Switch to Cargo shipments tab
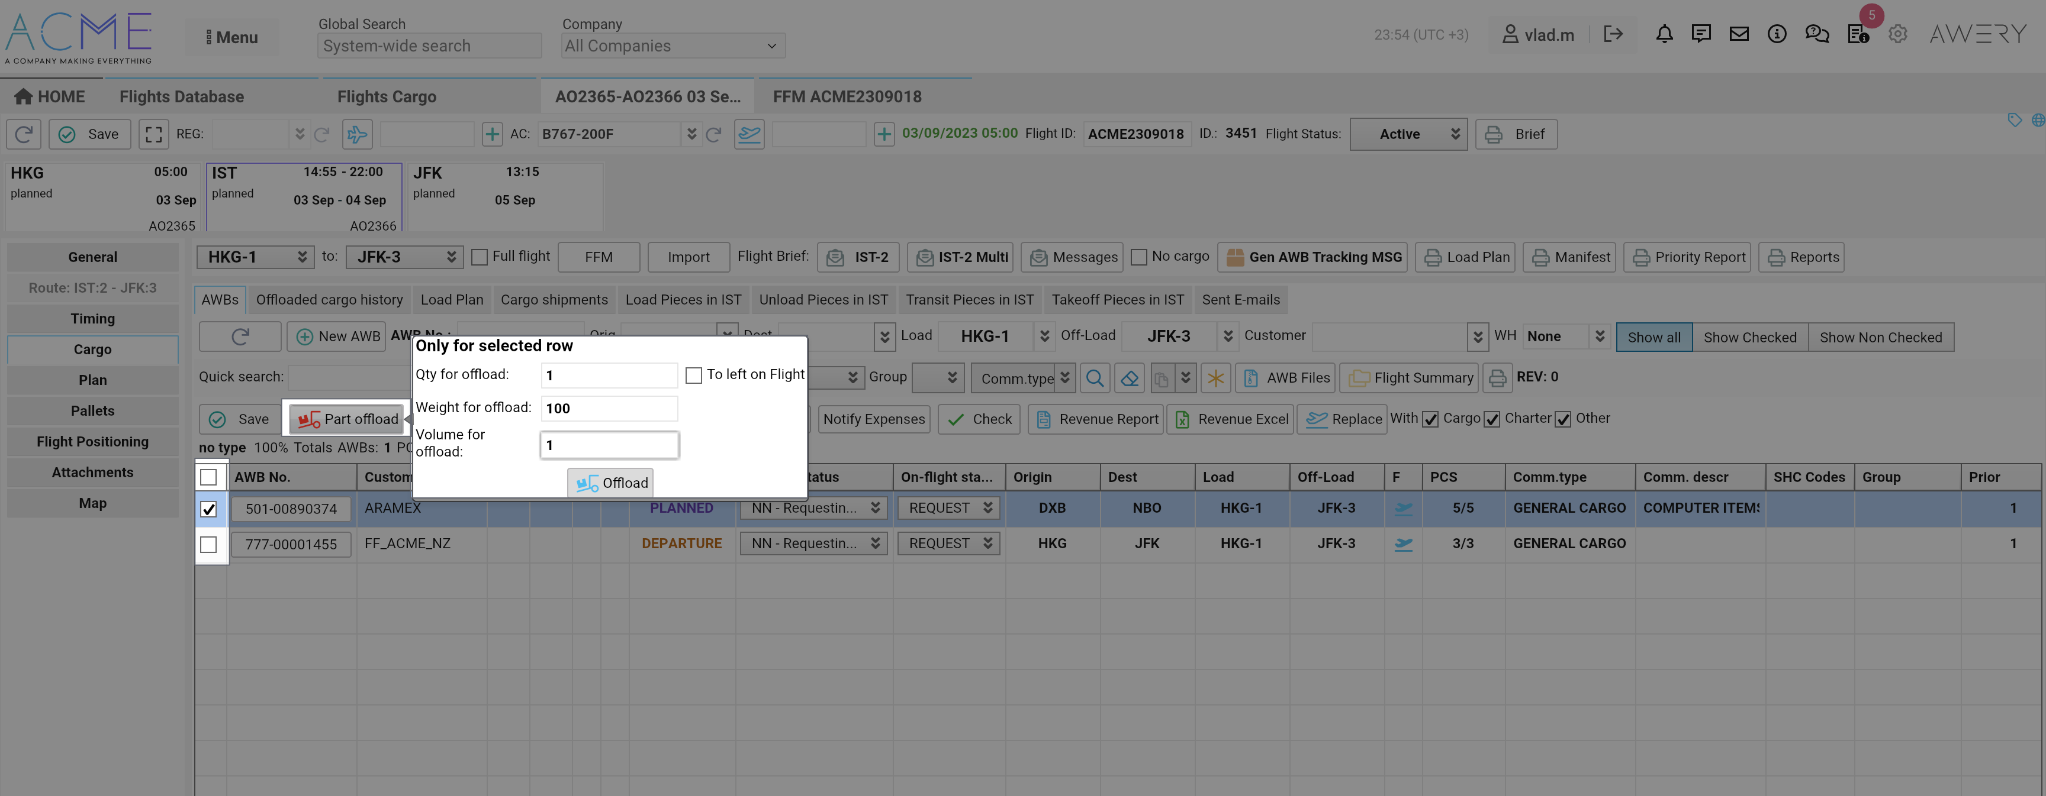Screen dimensions: 2046x796 (x=554, y=300)
